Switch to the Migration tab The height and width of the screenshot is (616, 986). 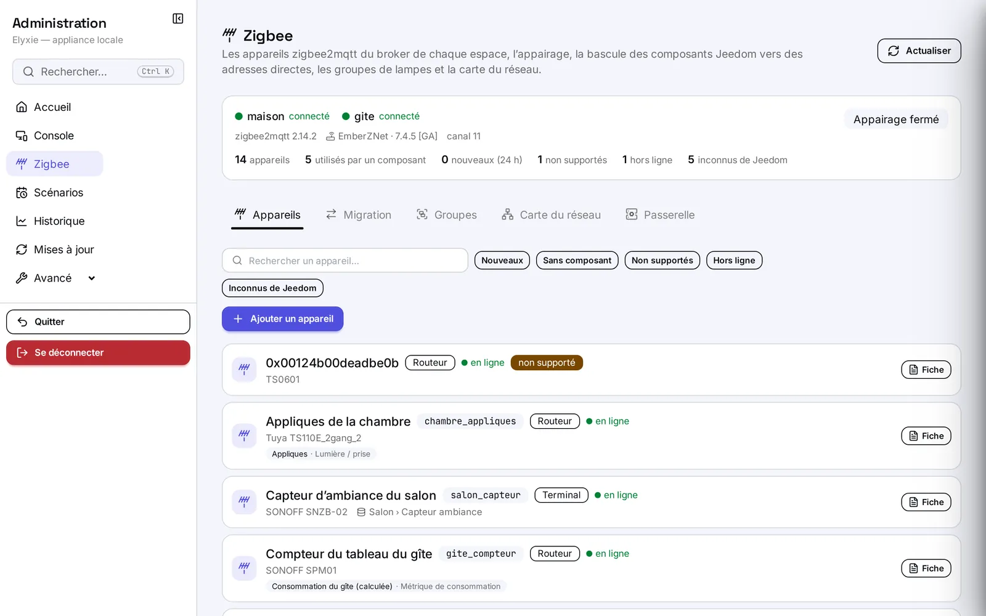coord(359,215)
